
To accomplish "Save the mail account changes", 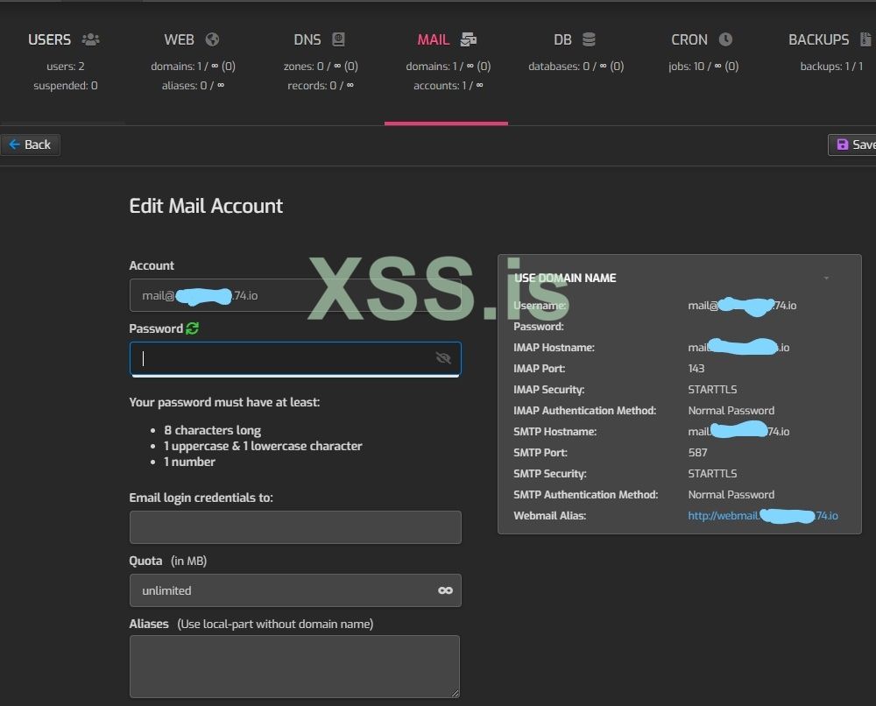I will point(852,145).
